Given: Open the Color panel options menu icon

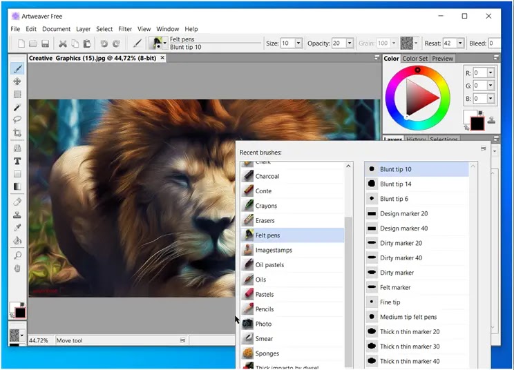Looking at the screenshot, I should tap(496, 57).
